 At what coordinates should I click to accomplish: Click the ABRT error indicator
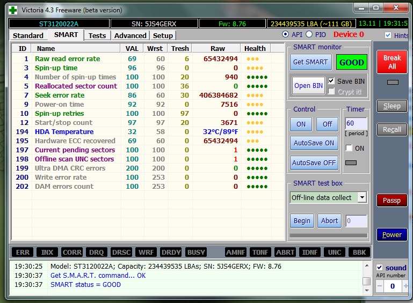[x=285, y=253]
